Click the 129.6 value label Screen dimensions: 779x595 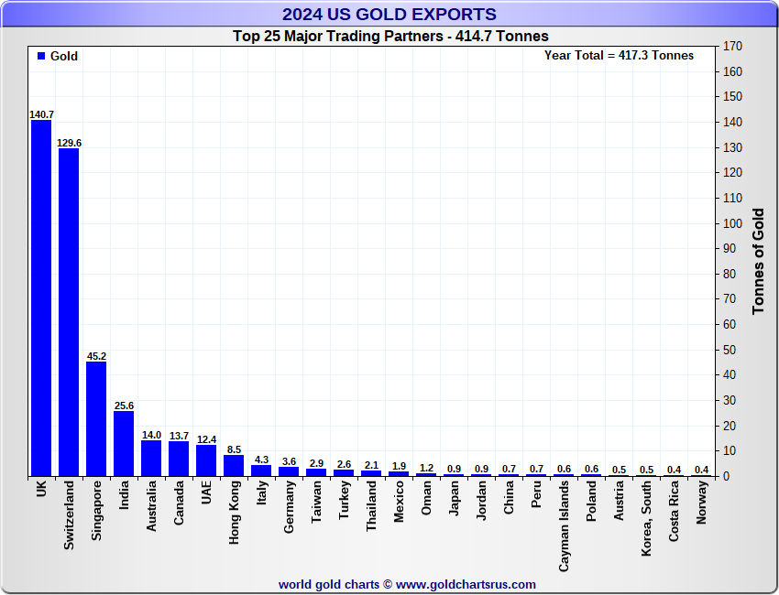click(x=69, y=143)
